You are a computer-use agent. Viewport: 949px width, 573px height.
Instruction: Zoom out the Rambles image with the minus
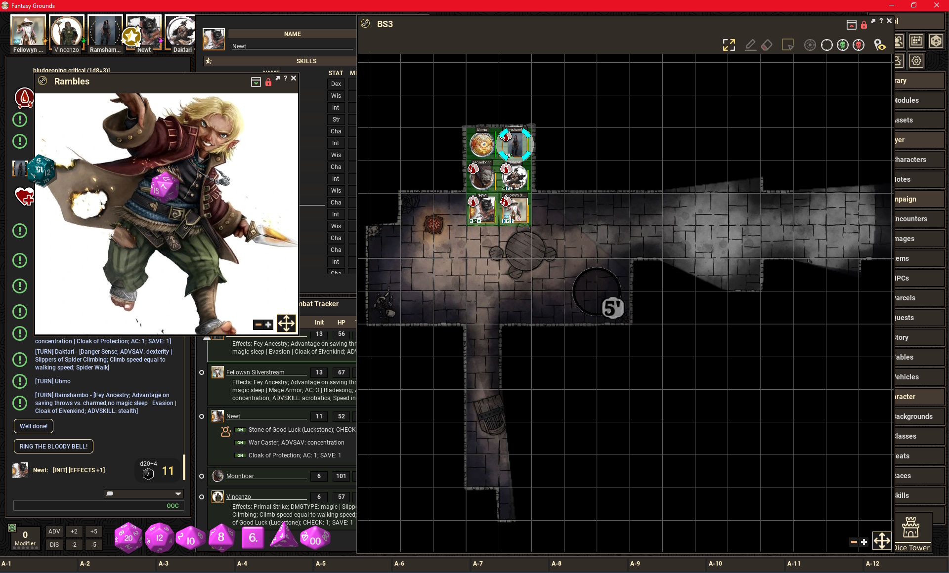[x=258, y=325]
